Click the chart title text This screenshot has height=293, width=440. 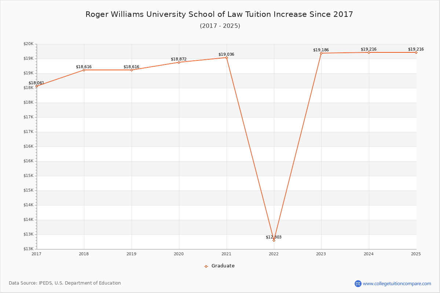(219, 14)
